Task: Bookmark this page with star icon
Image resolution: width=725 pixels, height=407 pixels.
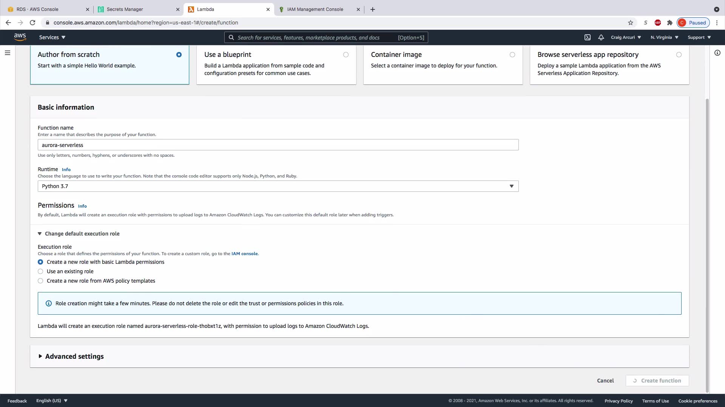Action: tap(631, 23)
